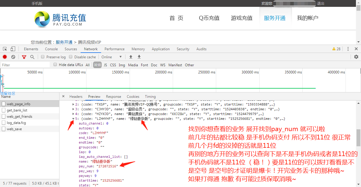The width and height of the screenshot is (361, 187).
Task: Show the request Headers tab
Action: 76,97
